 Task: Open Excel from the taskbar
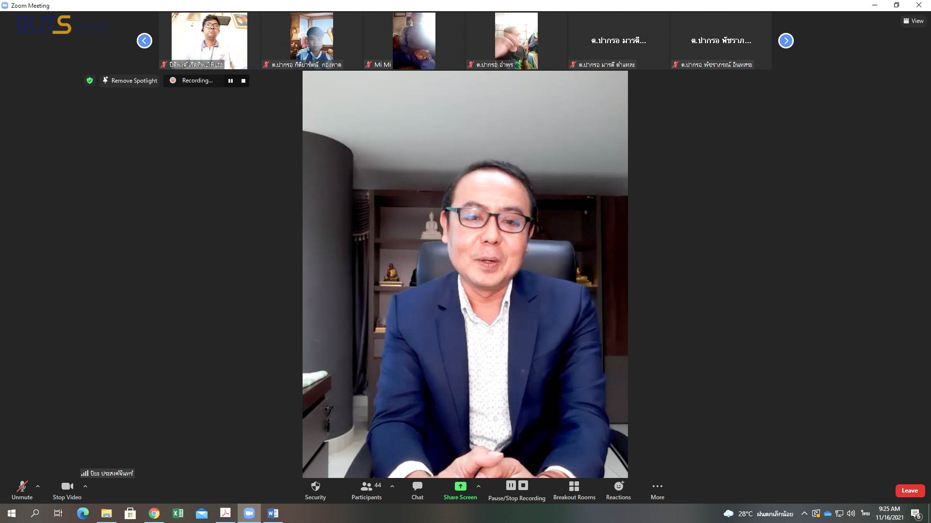(x=178, y=513)
